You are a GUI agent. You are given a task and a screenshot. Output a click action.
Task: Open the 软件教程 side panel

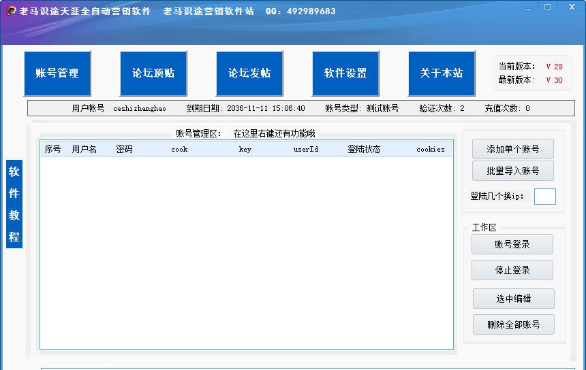[14, 204]
